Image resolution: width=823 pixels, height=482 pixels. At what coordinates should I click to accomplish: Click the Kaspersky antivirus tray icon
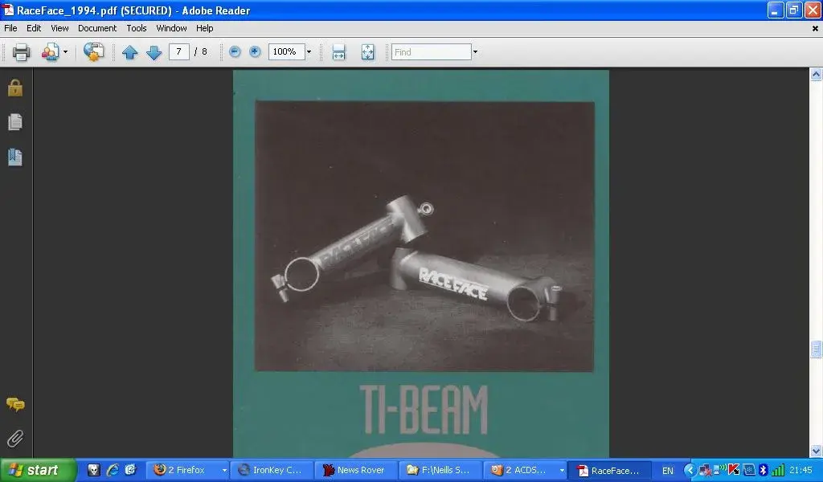(x=734, y=470)
